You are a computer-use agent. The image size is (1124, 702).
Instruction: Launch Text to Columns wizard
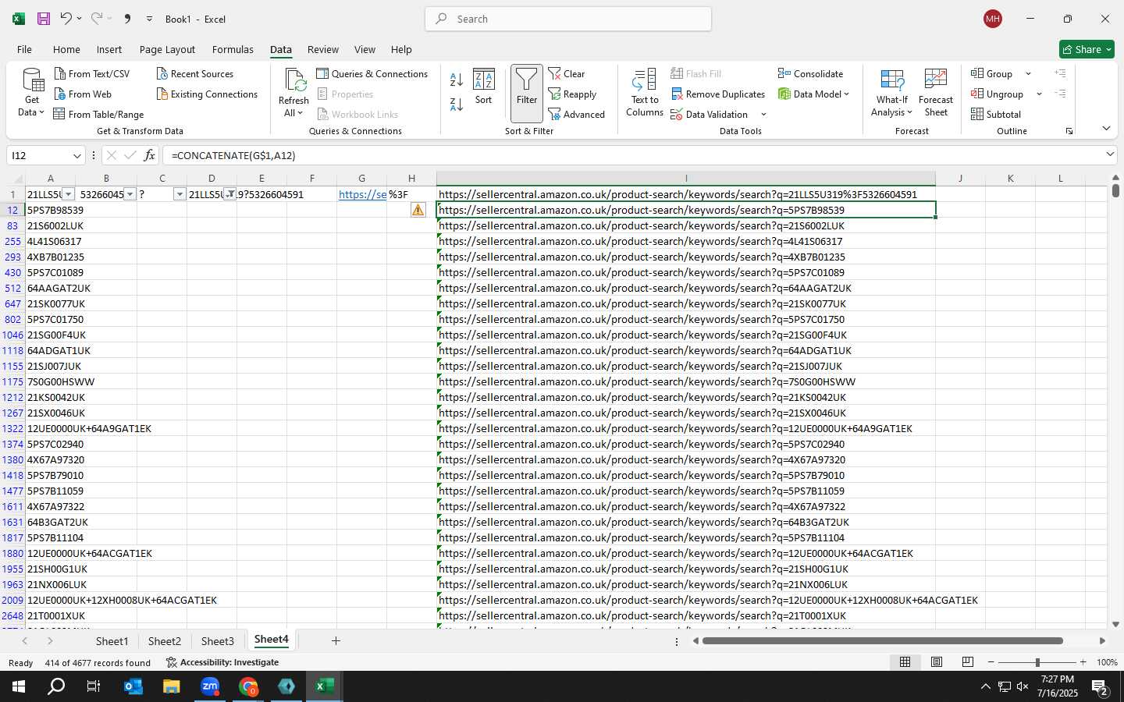[x=645, y=93]
